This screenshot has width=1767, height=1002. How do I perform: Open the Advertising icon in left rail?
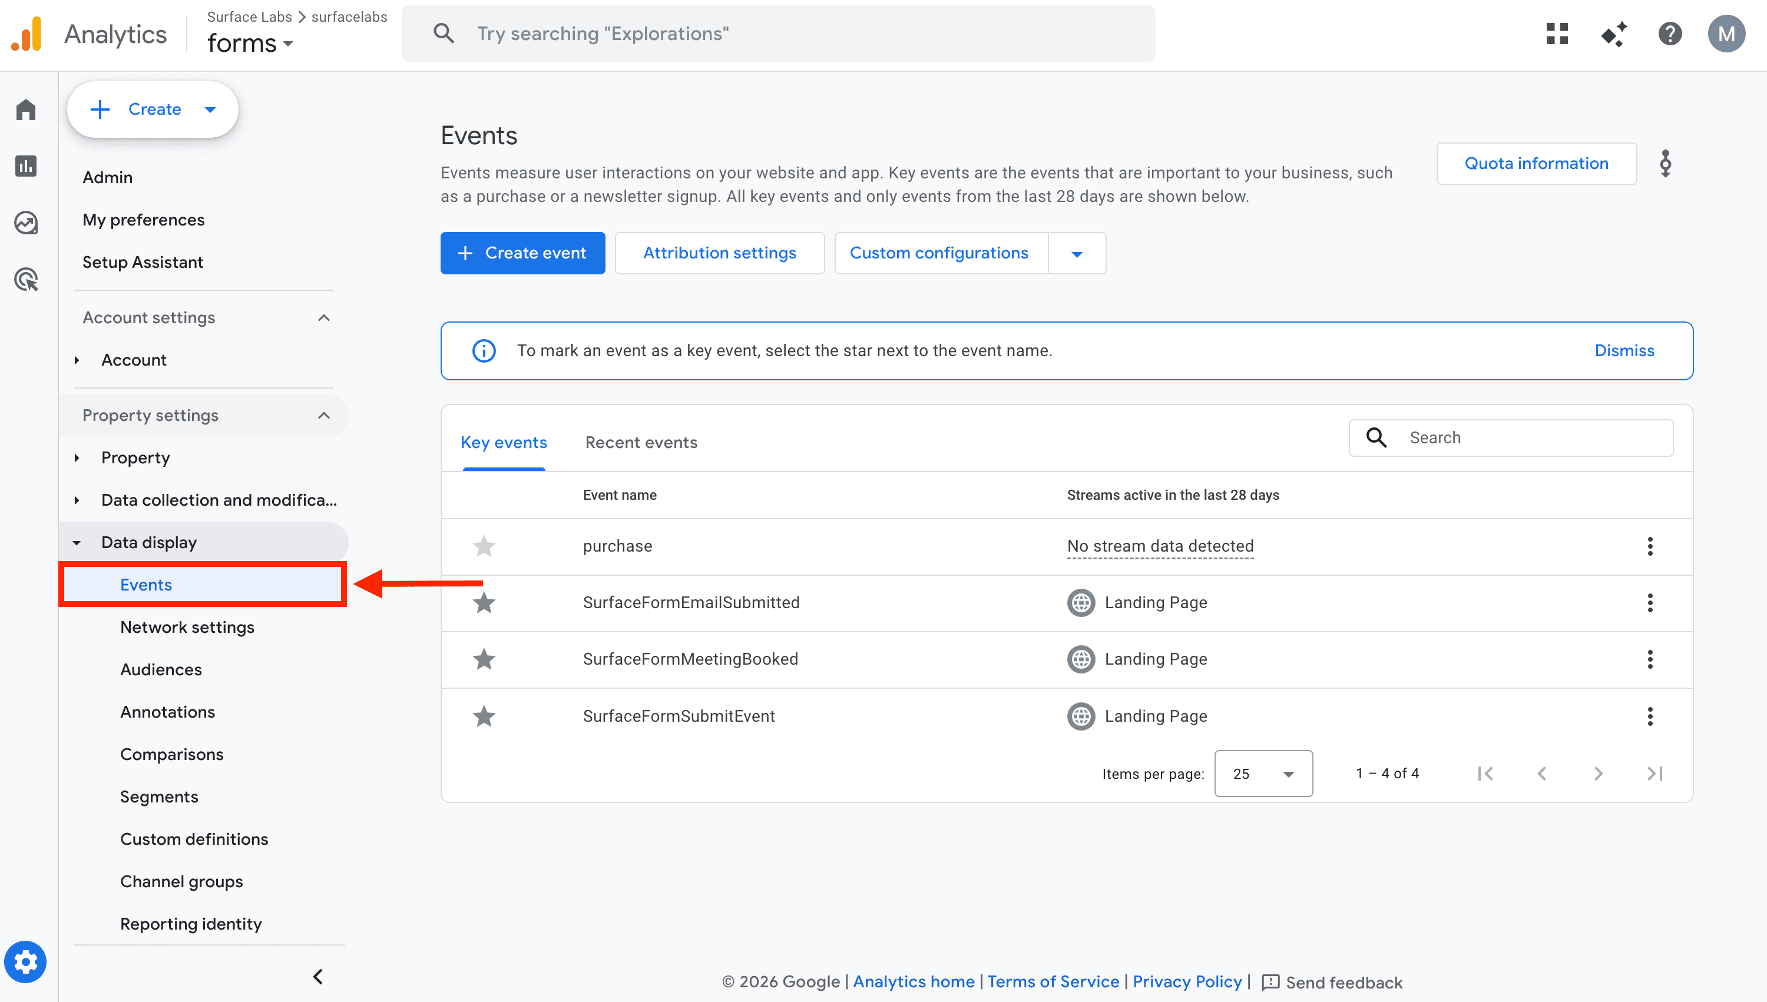[26, 278]
